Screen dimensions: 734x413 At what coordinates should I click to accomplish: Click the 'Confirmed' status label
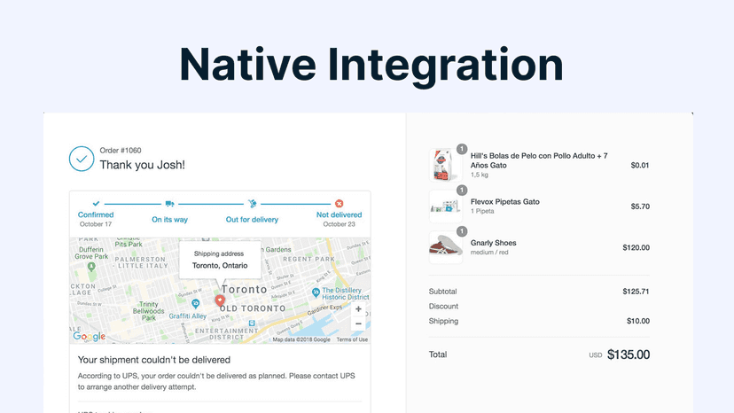(x=96, y=214)
